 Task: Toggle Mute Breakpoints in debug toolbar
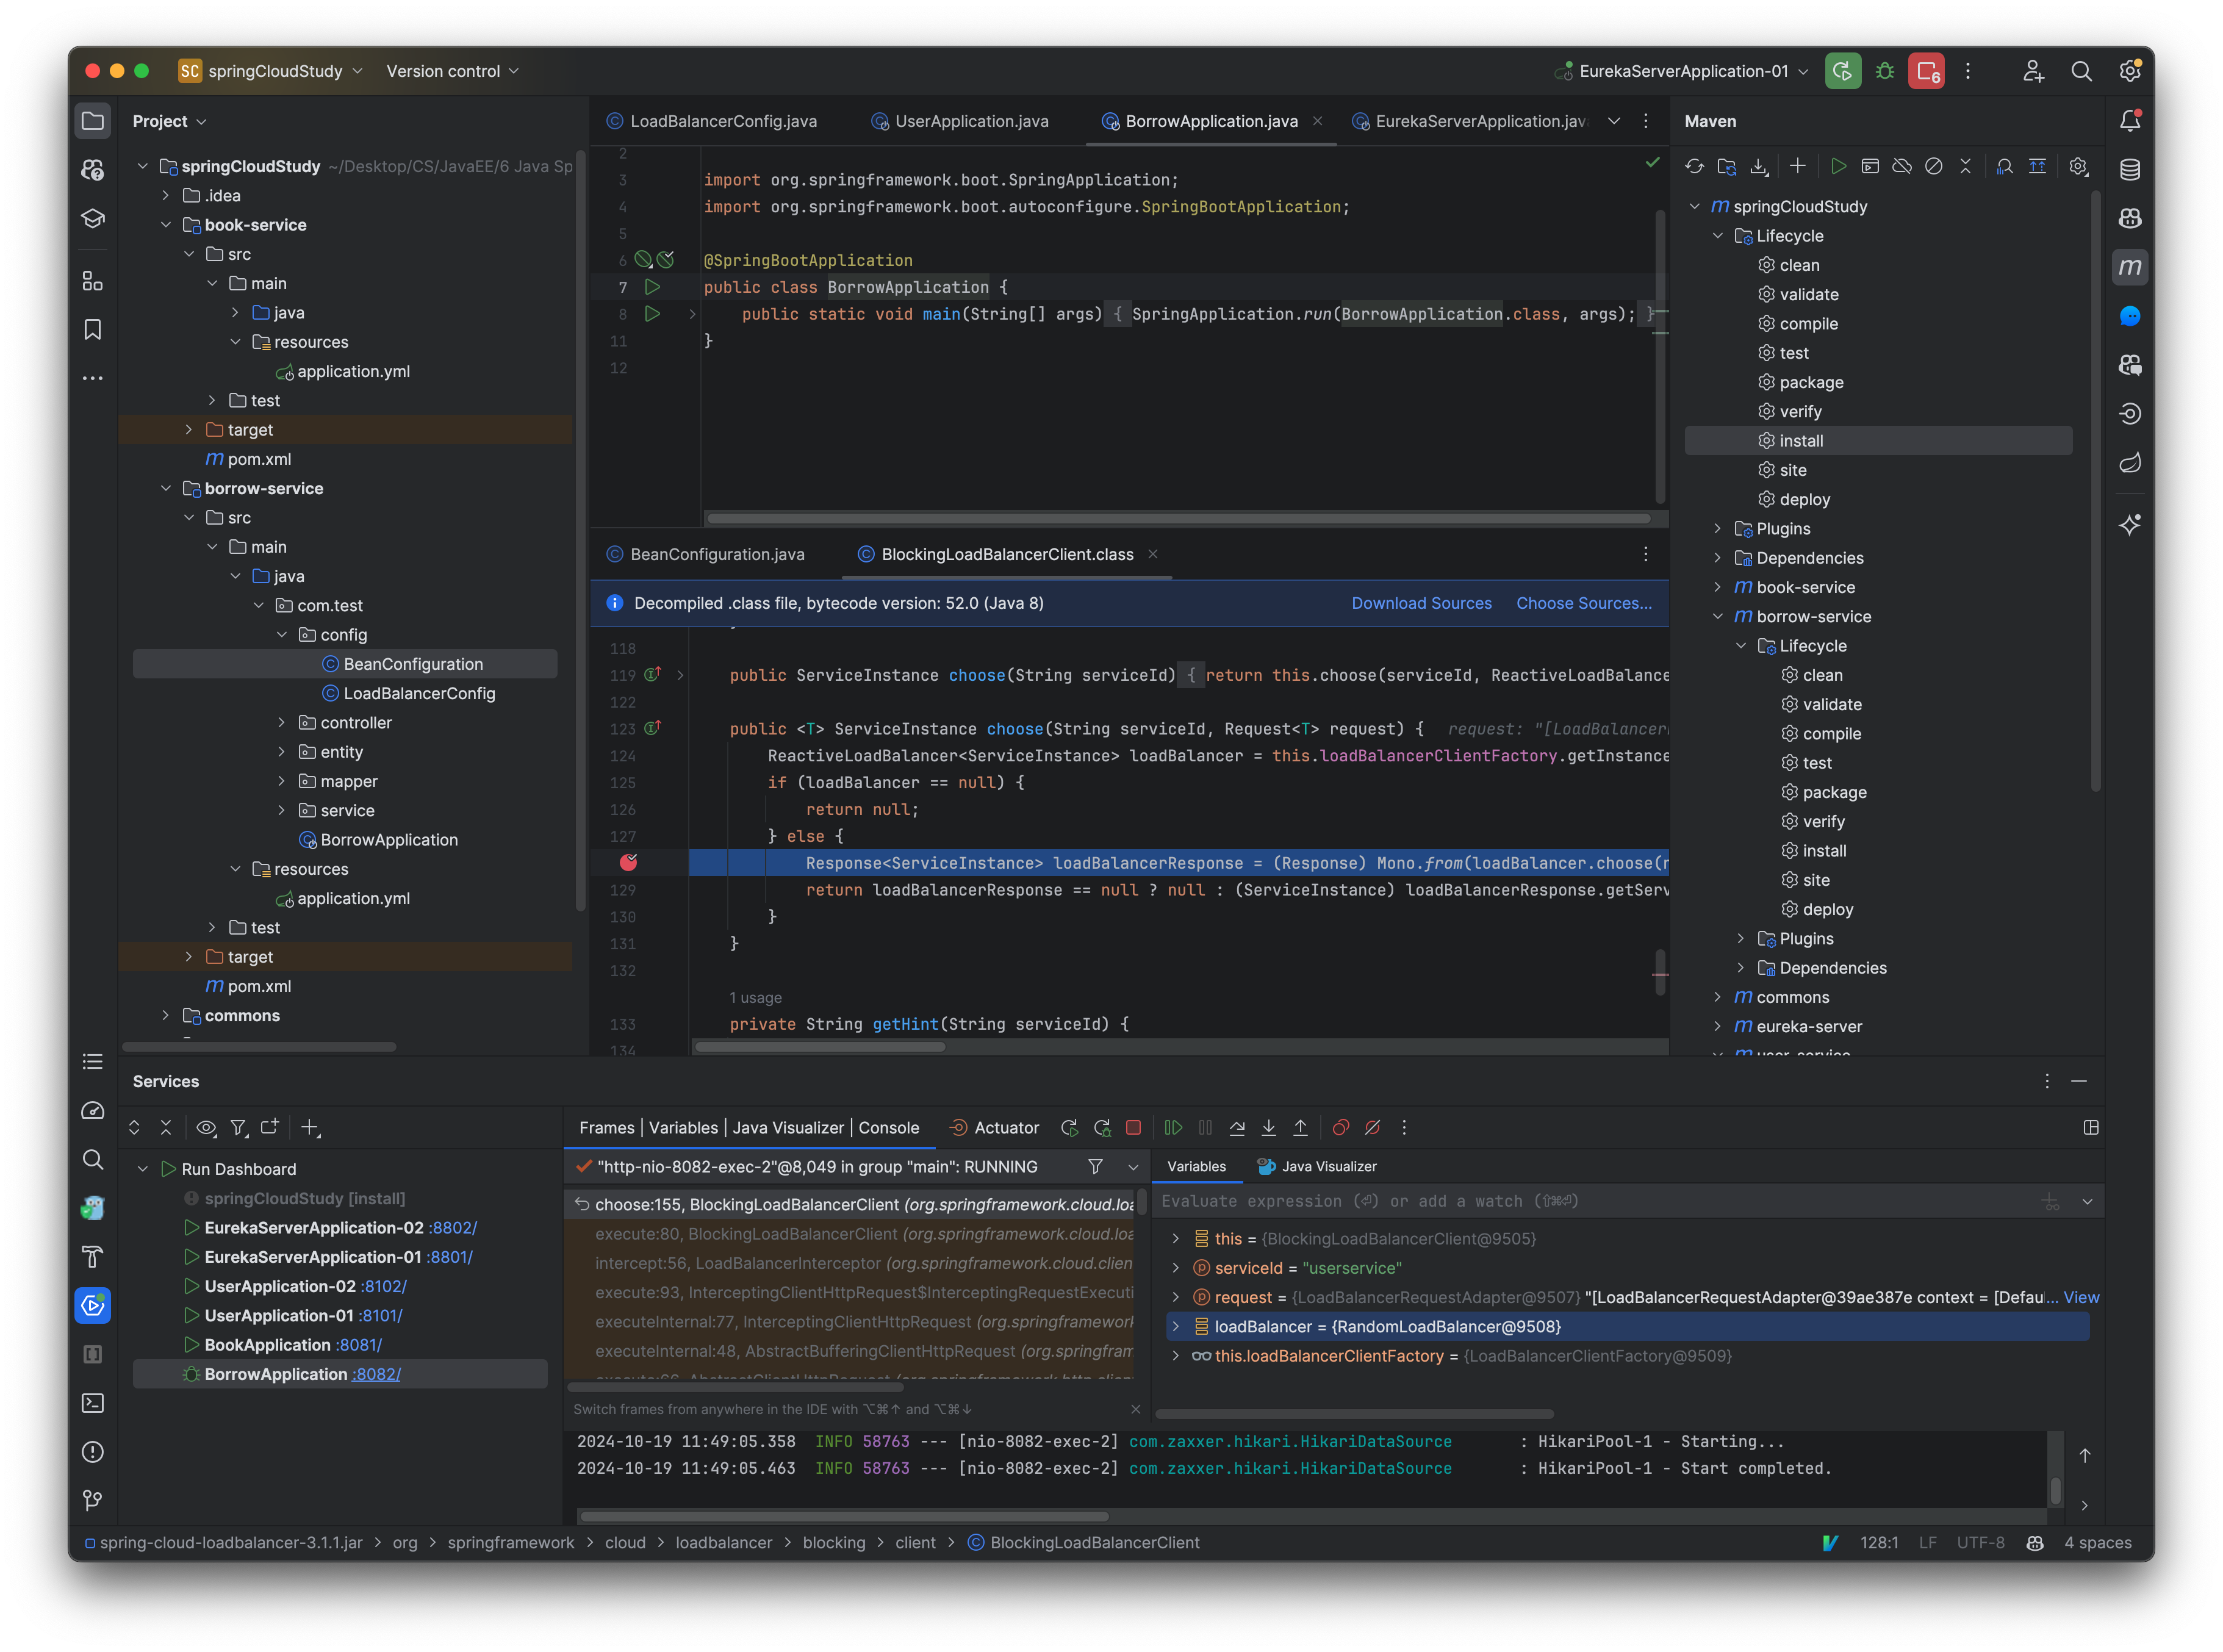[x=1373, y=1128]
